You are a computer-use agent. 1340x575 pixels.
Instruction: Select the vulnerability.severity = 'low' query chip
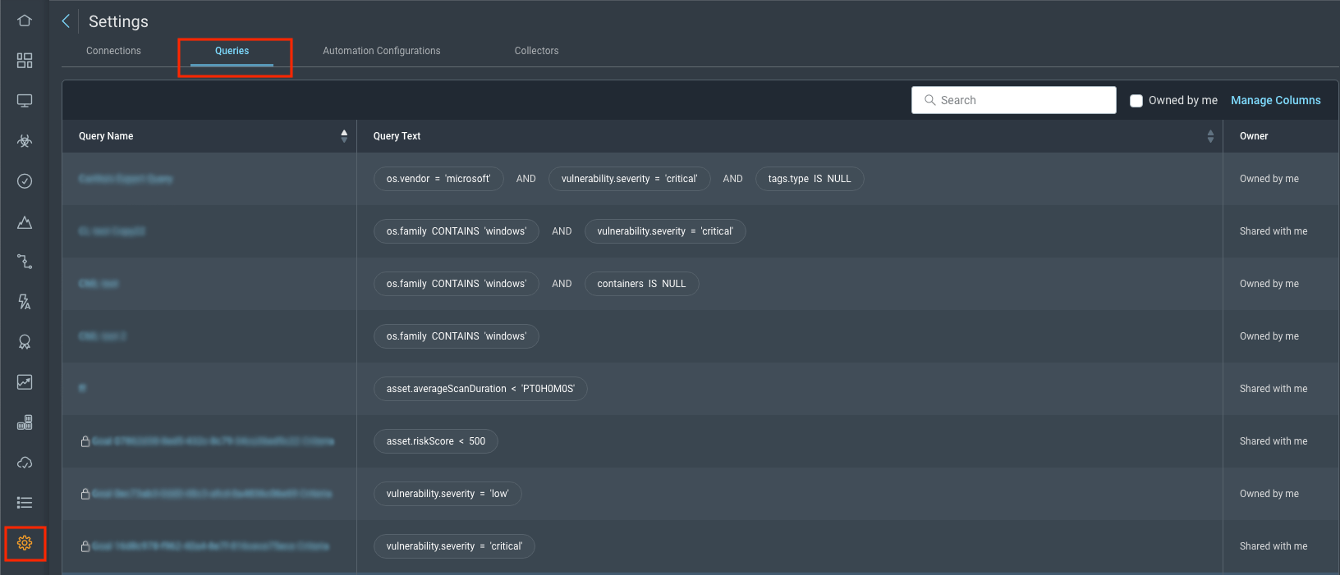point(447,494)
